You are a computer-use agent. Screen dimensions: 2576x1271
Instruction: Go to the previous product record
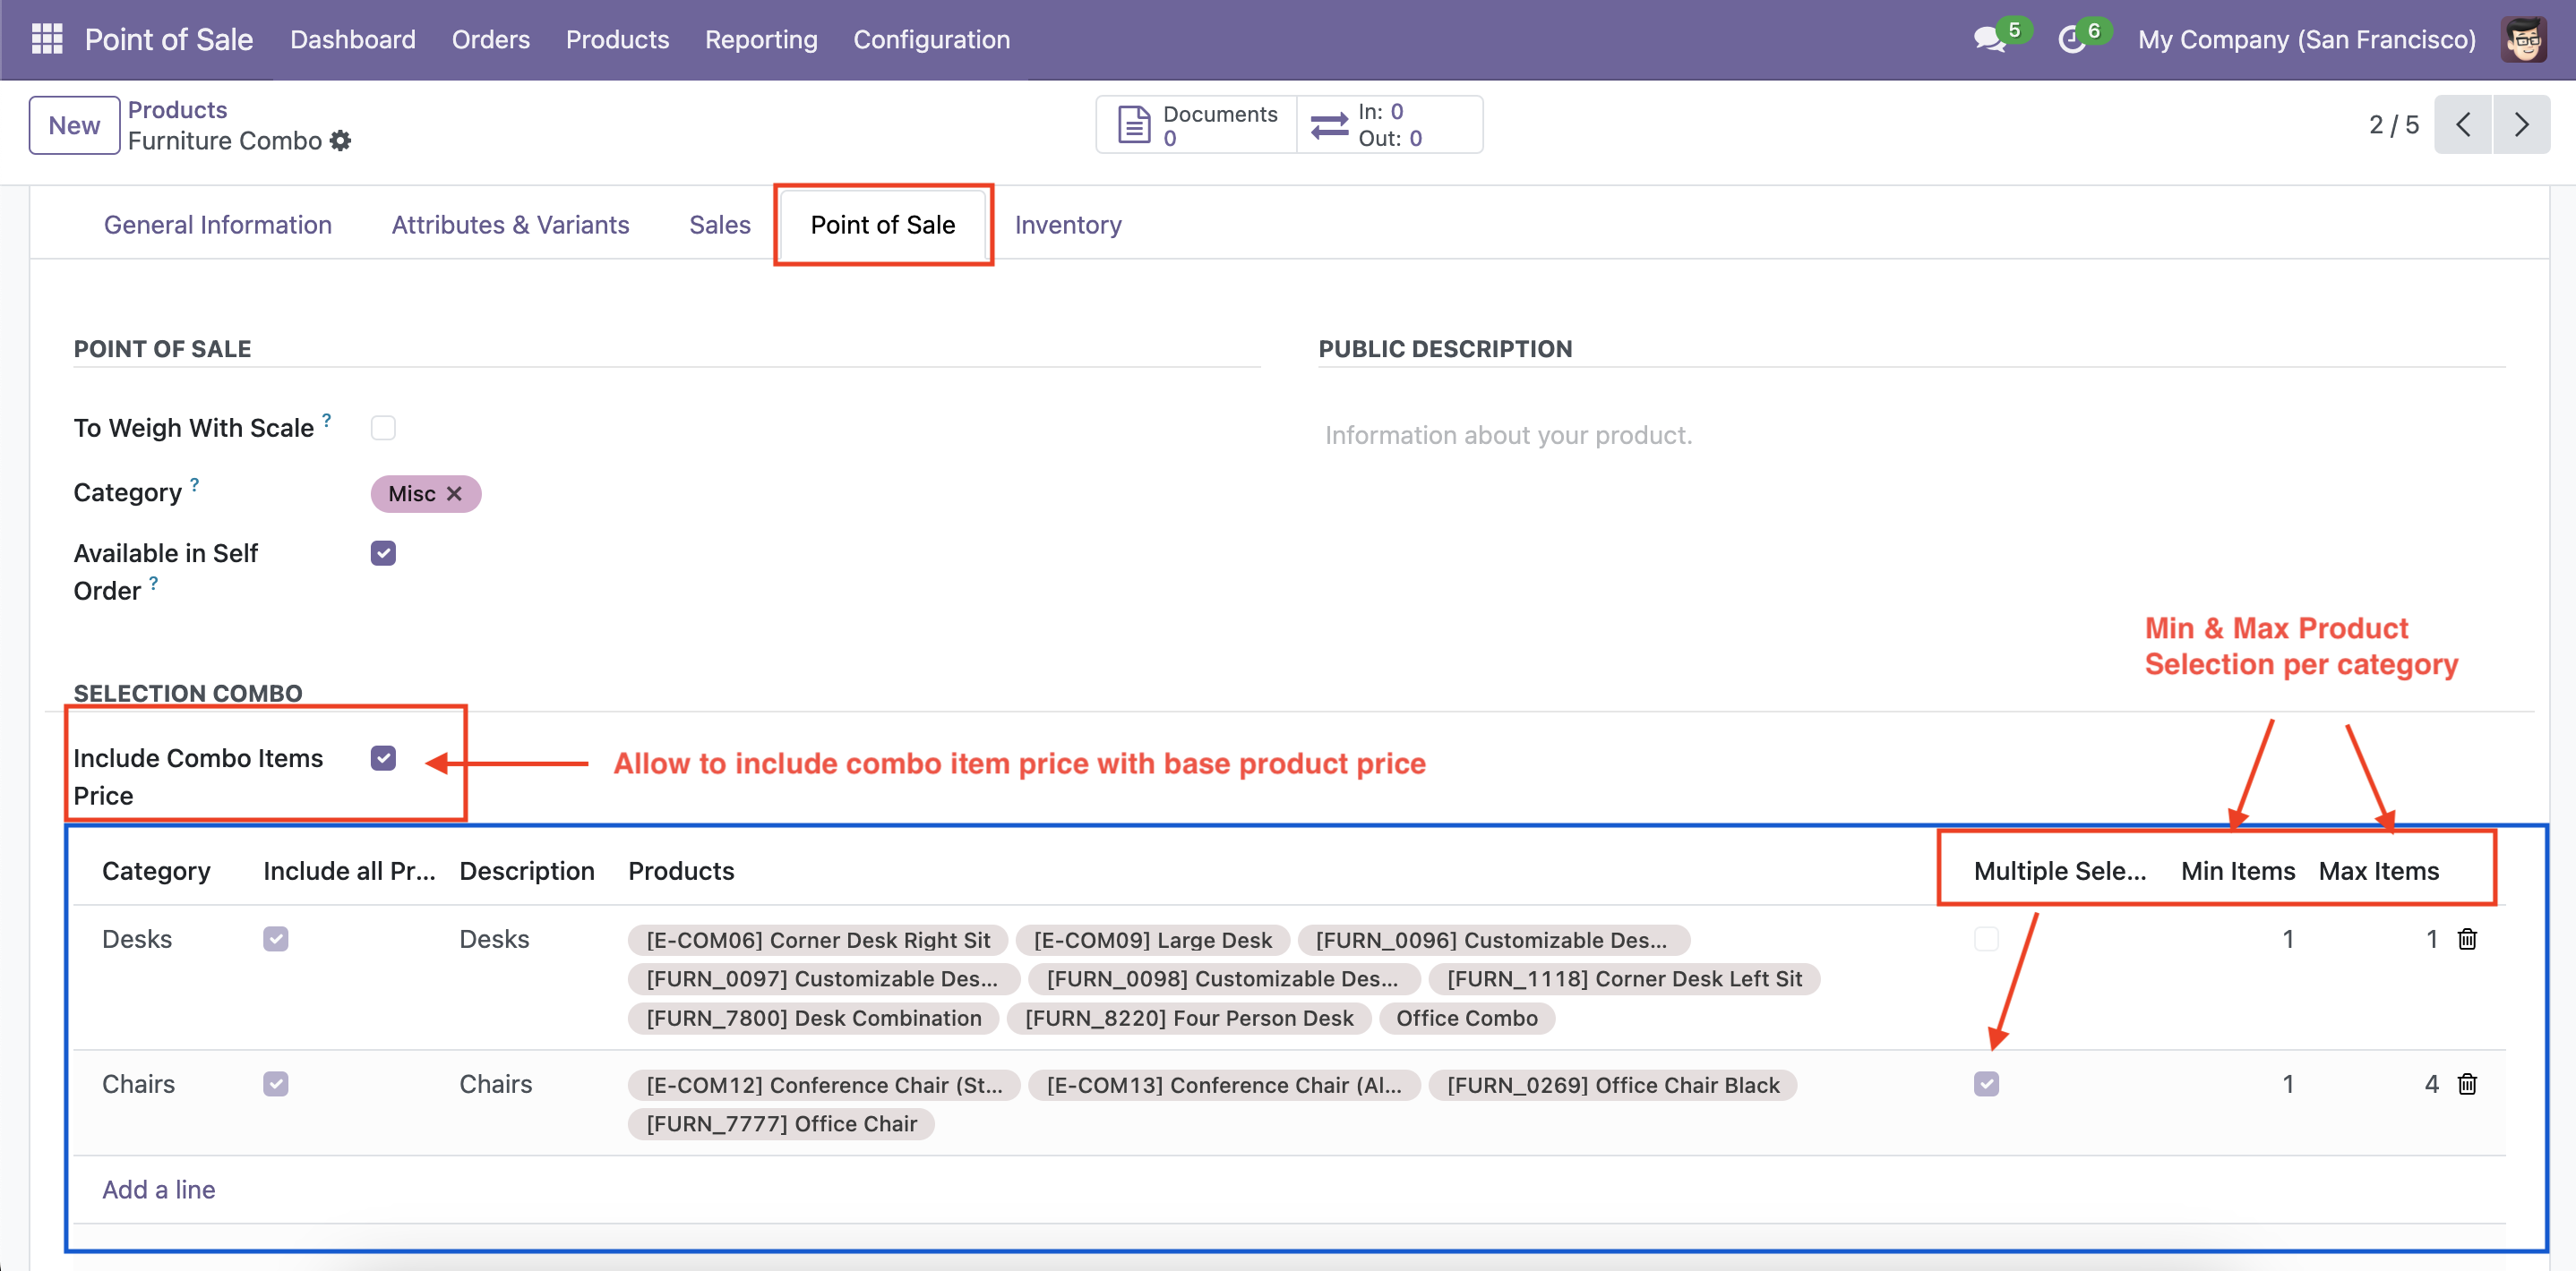coord(2462,125)
